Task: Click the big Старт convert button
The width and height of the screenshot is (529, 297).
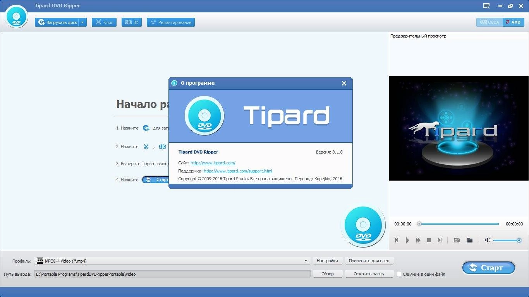Action: coord(489,268)
